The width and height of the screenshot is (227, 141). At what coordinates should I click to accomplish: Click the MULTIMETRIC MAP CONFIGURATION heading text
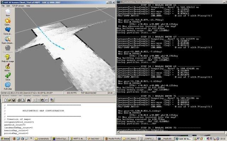point(43,111)
